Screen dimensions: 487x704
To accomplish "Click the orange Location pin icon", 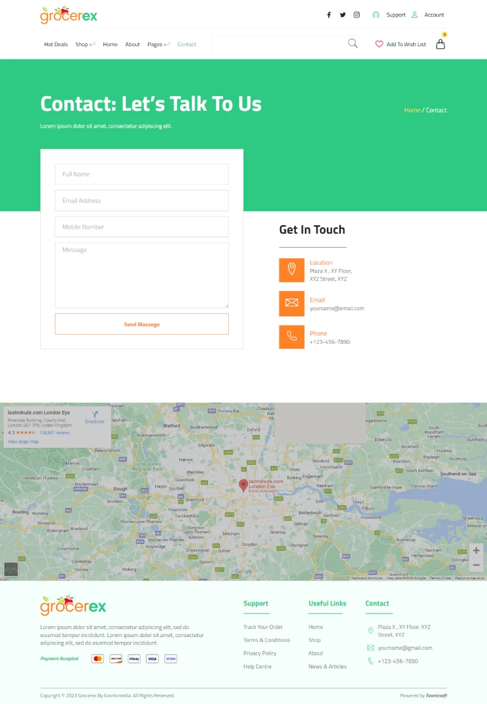I will click(x=292, y=270).
